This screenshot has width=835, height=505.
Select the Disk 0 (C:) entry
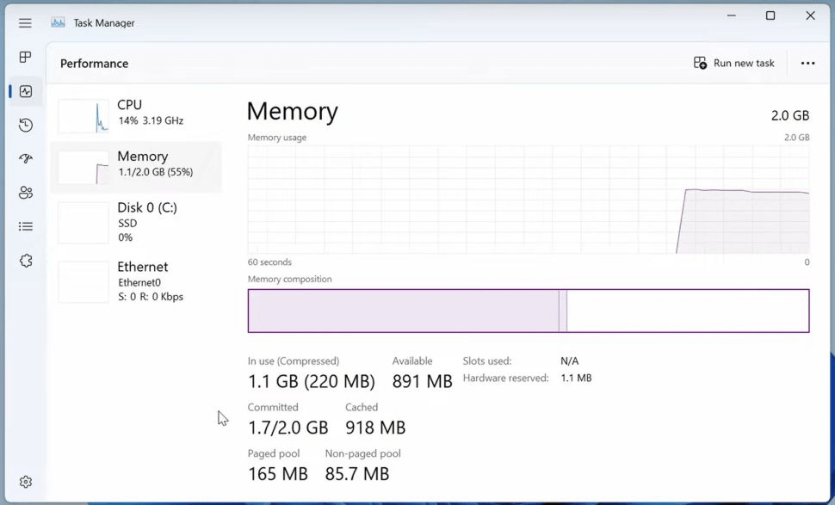(138, 221)
